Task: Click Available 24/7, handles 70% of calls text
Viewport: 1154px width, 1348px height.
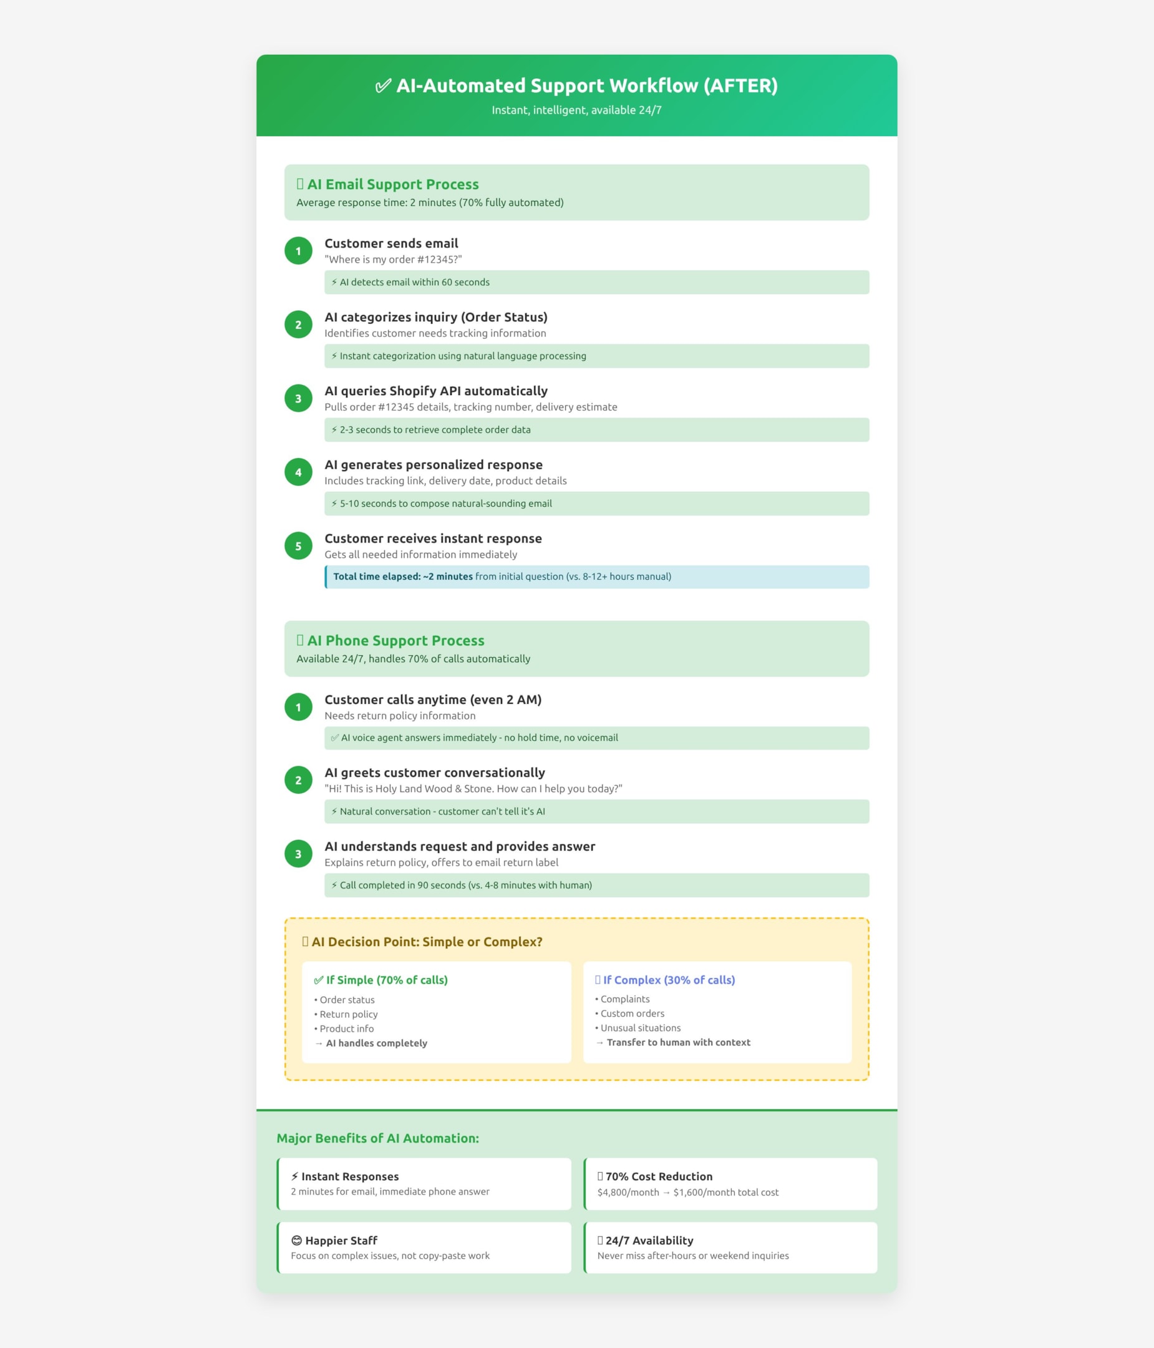Action: click(x=414, y=658)
